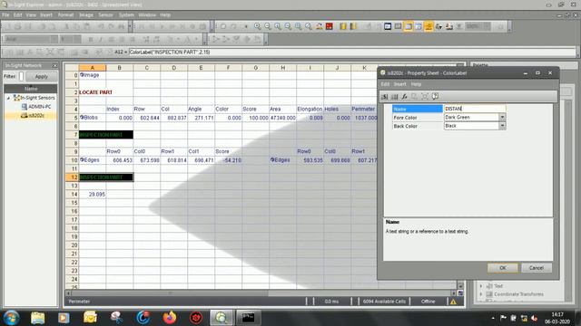Click the first yellow book toolbar icon
The image size is (581, 326).
tap(343, 26)
